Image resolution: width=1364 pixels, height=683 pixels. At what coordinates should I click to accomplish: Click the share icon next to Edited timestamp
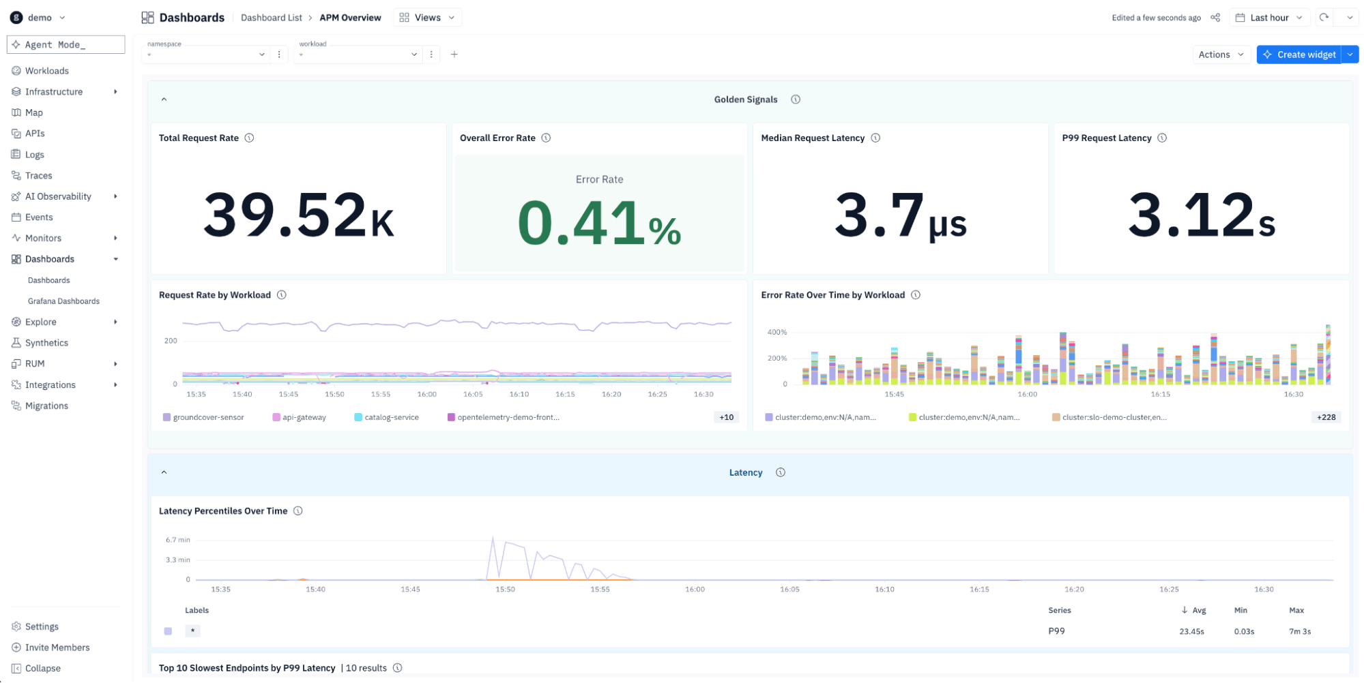point(1215,18)
